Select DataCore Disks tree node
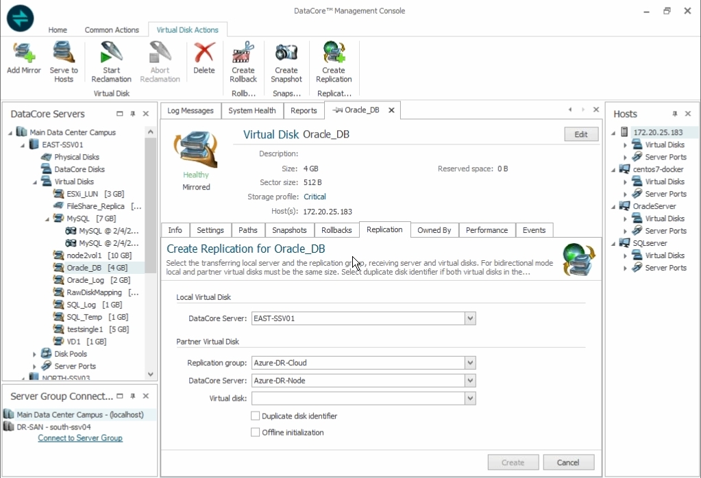Image resolution: width=701 pixels, height=478 pixels. (x=79, y=169)
